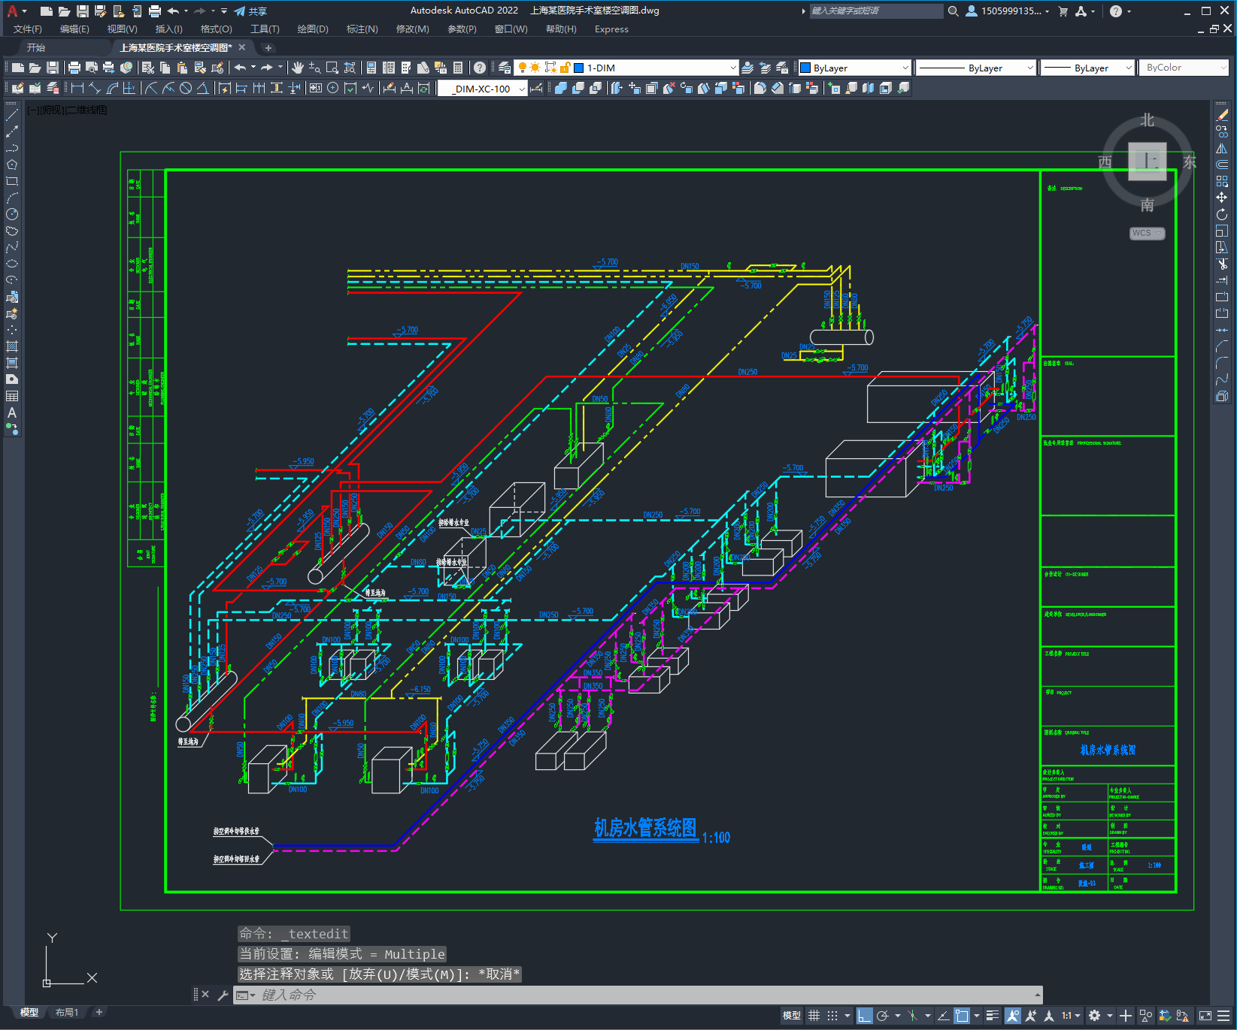Open the 1:1 annotation scale dropdown
The width and height of the screenshot is (1237, 1030).
pyautogui.click(x=1072, y=1016)
